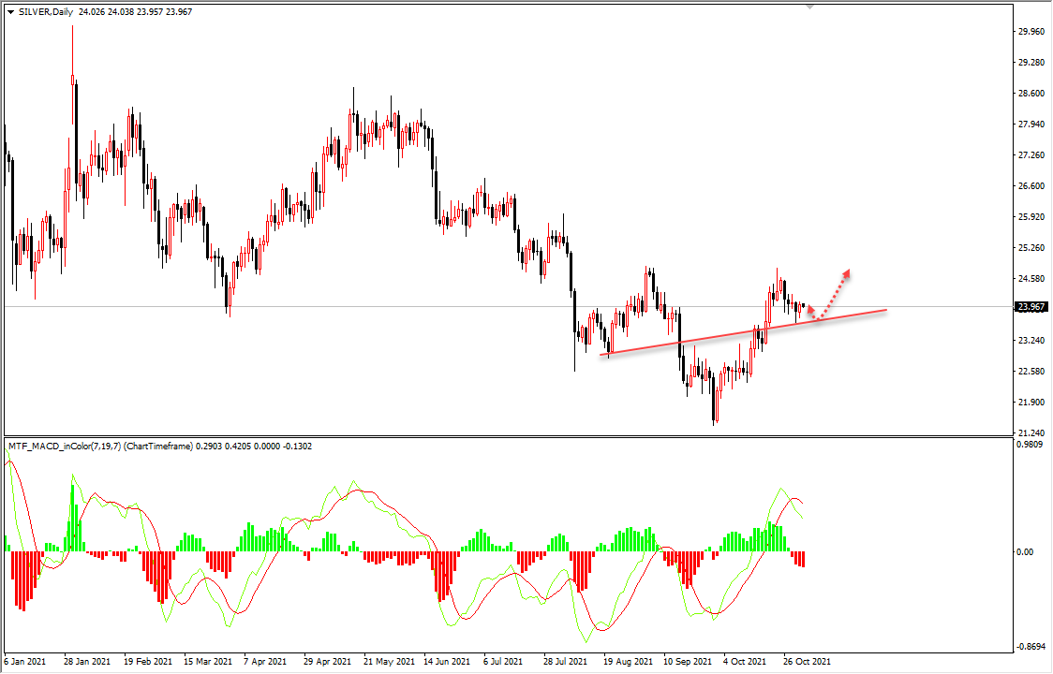Click the 29 Apr 2021 date label
Screen dimensions: 1053x674
(327, 661)
